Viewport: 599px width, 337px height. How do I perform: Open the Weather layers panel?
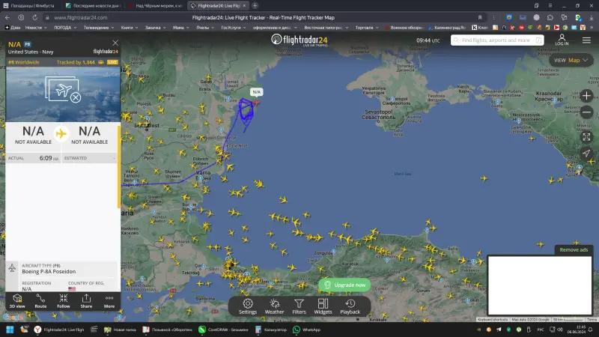pos(274,306)
